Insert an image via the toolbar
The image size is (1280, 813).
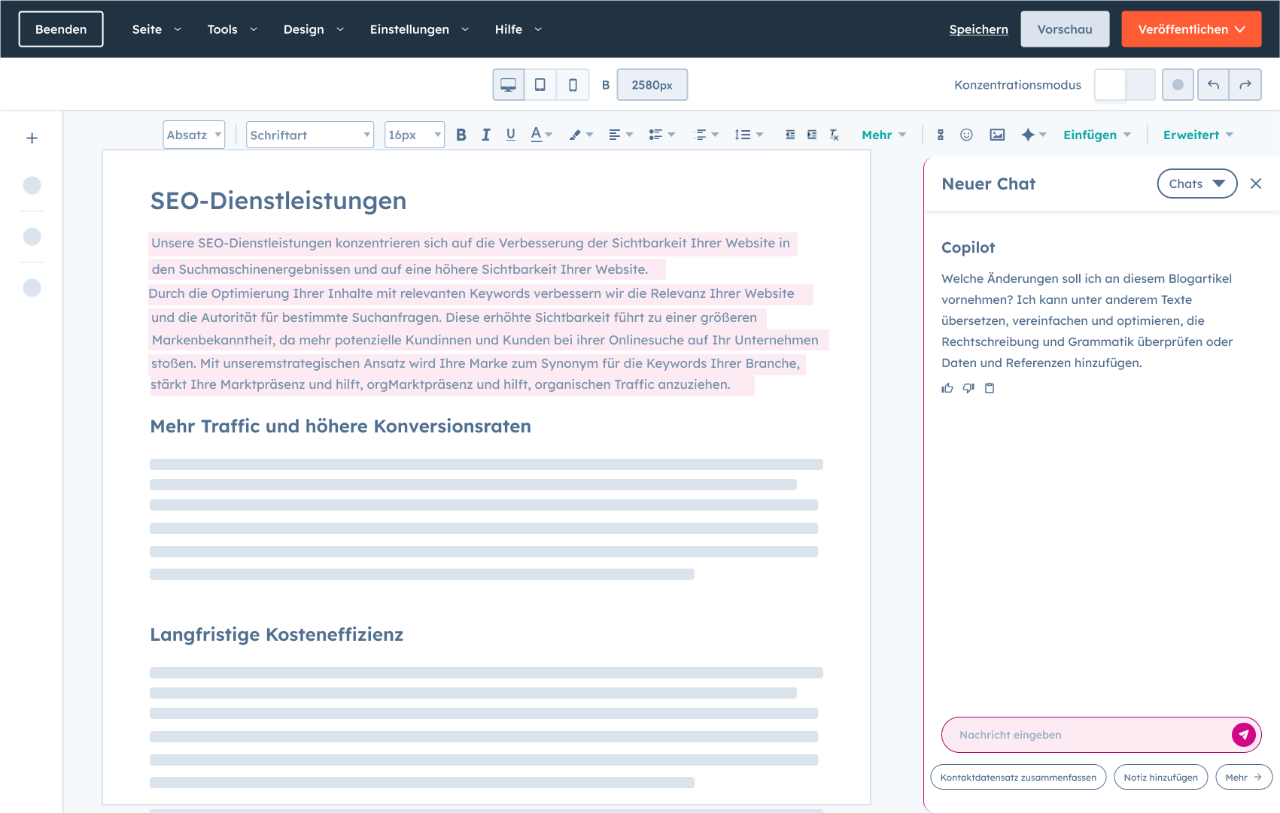997,135
